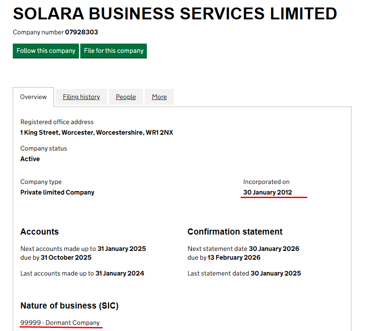Click the Active company status value
Image resolution: width=374 pixels, height=331 pixels.
[30, 159]
